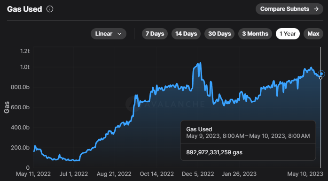Image resolution: width=328 pixels, height=181 pixels.
Task: Select the 3 Months range
Action: (x=255, y=34)
